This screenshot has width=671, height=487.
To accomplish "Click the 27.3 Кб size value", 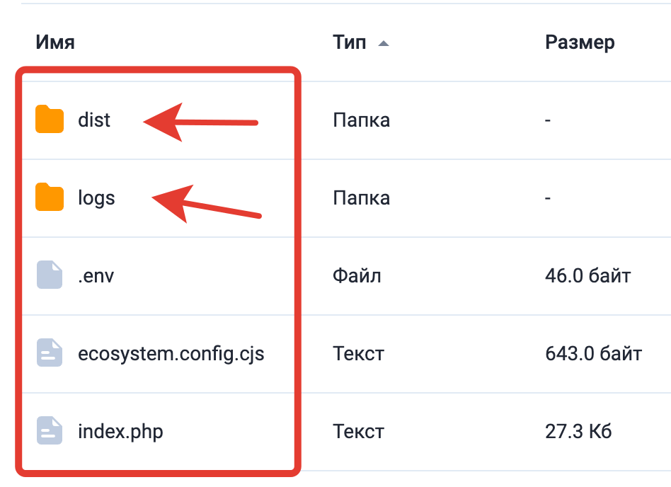I will pyautogui.click(x=578, y=431).
